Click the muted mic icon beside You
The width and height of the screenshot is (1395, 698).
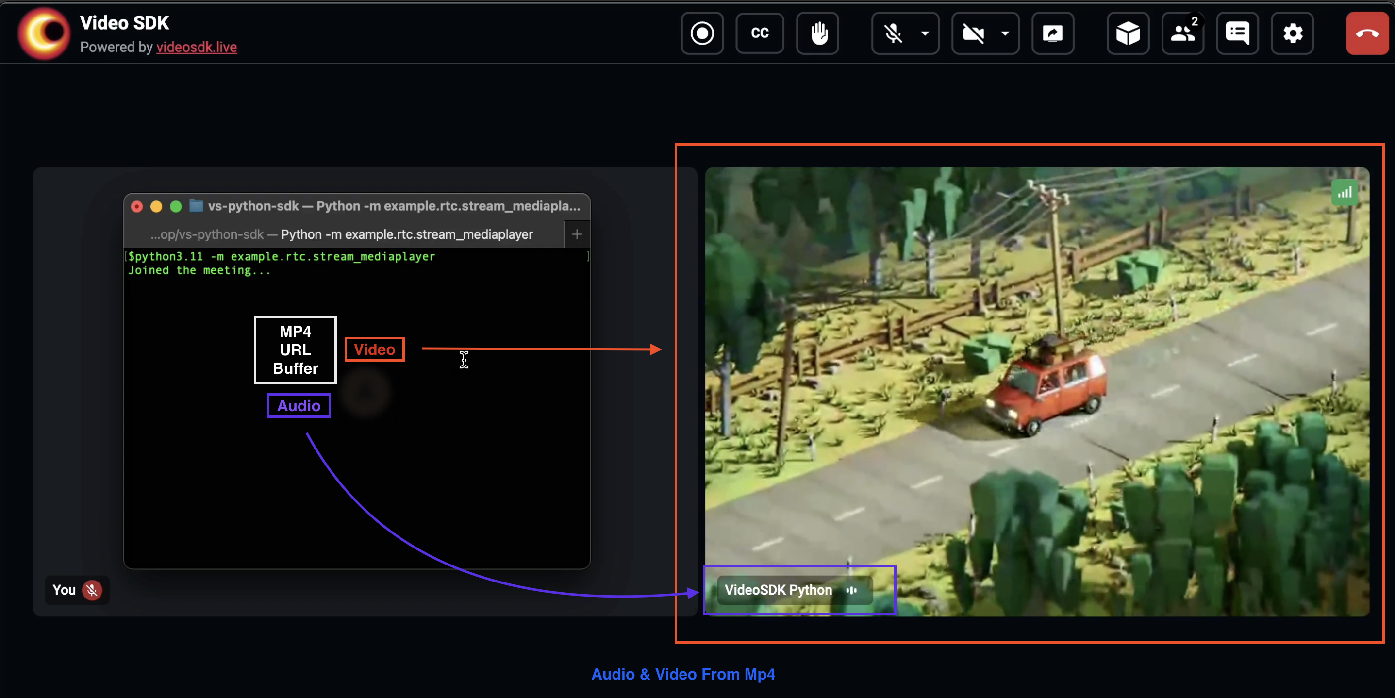tap(92, 590)
